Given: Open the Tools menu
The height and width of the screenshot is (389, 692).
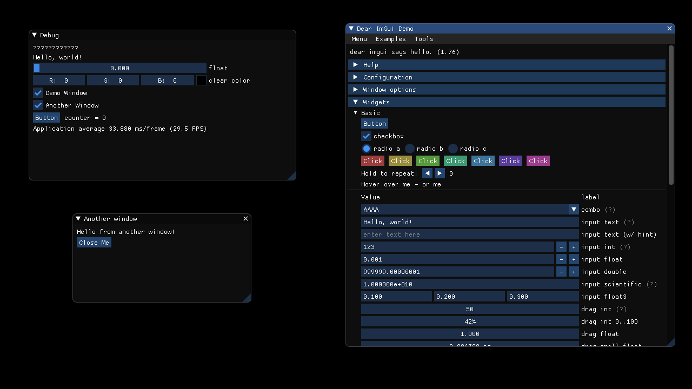Looking at the screenshot, I should click(x=424, y=39).
